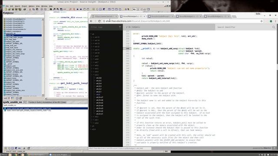Close the active kobject.c browser tab

144,16
